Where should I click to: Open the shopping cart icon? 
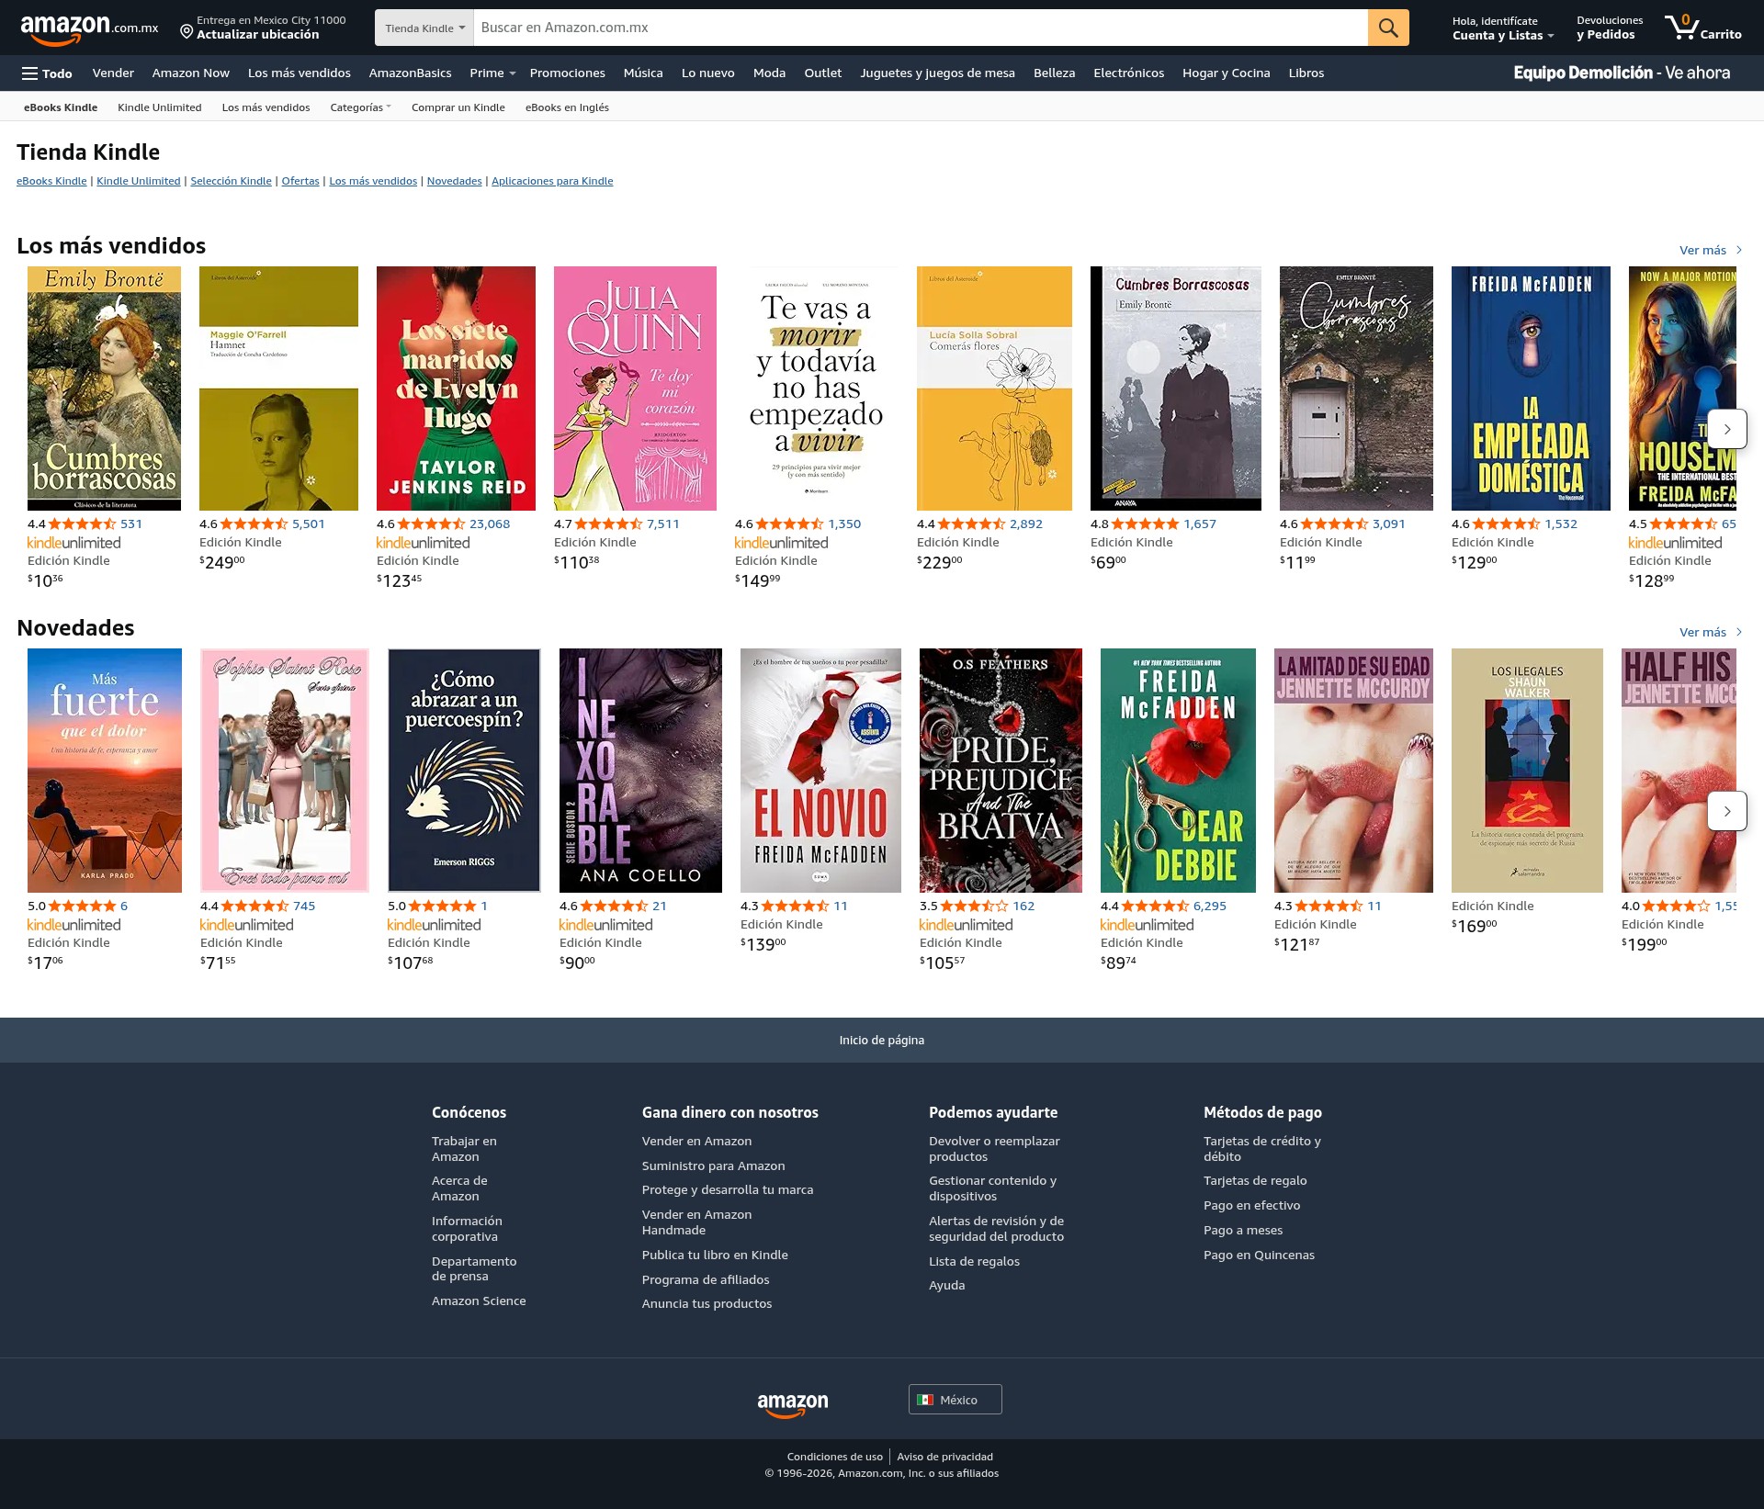tap(1702, 28)
